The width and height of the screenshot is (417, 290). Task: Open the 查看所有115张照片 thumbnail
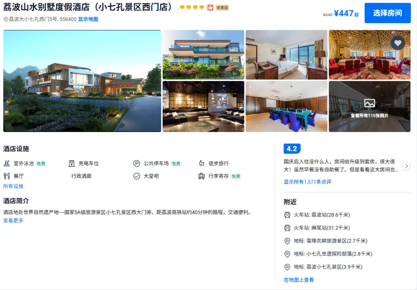click(x=370, y=107)
